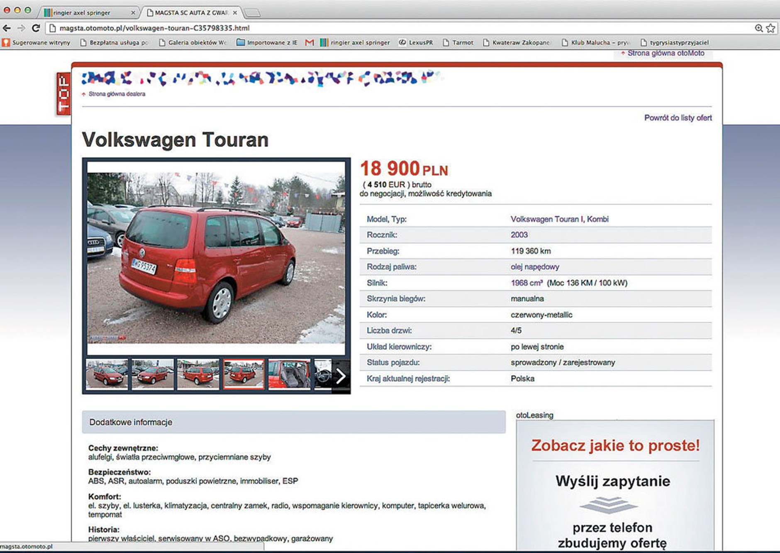Click the Wyślij zapytanie area
The image size is (780, 553).
click(614, 481)
